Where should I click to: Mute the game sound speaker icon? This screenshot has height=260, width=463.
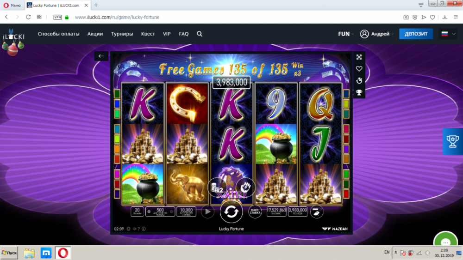tap(134, 229)
